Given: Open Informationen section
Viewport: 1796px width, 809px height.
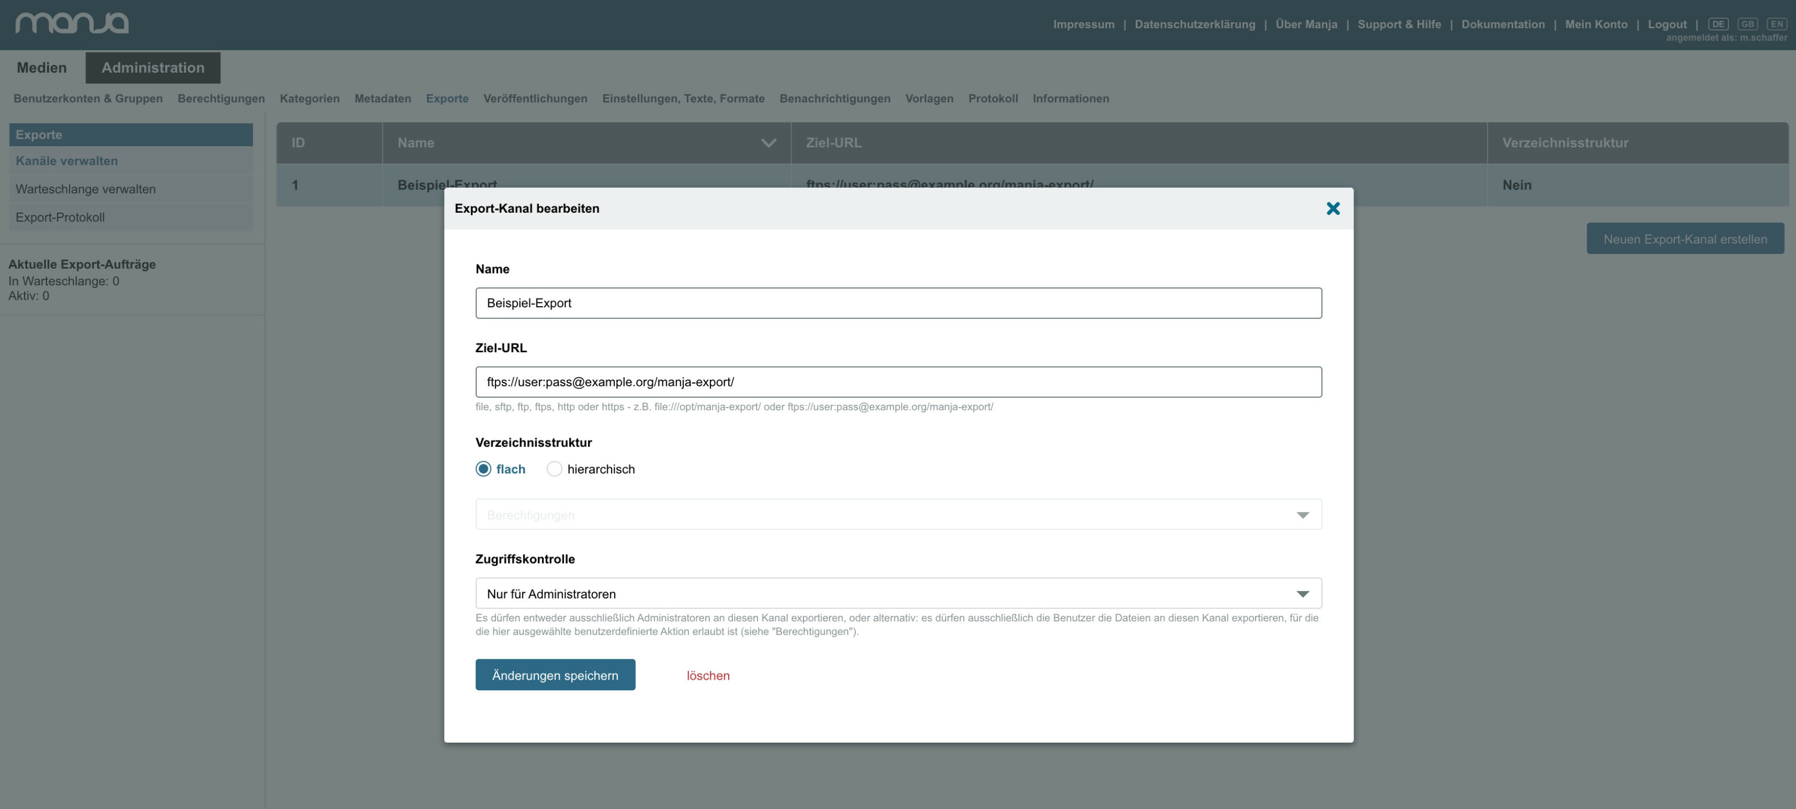Looking at the screenshot, I should (1070, 98).
